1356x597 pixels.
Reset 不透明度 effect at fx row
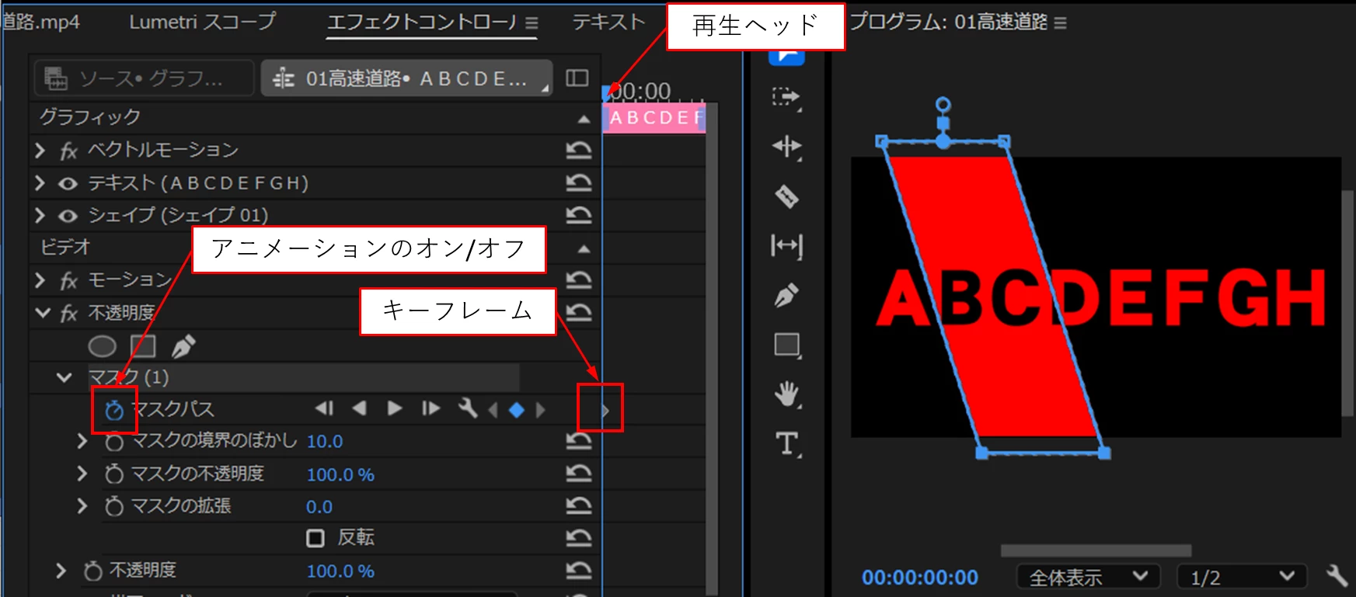579,312
